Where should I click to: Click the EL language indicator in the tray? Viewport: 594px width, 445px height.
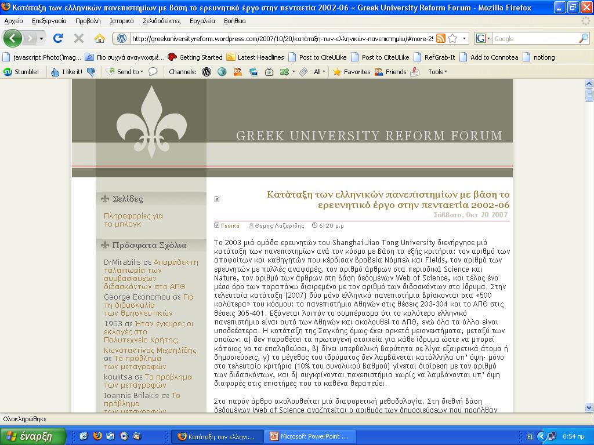tap(530, 437)
